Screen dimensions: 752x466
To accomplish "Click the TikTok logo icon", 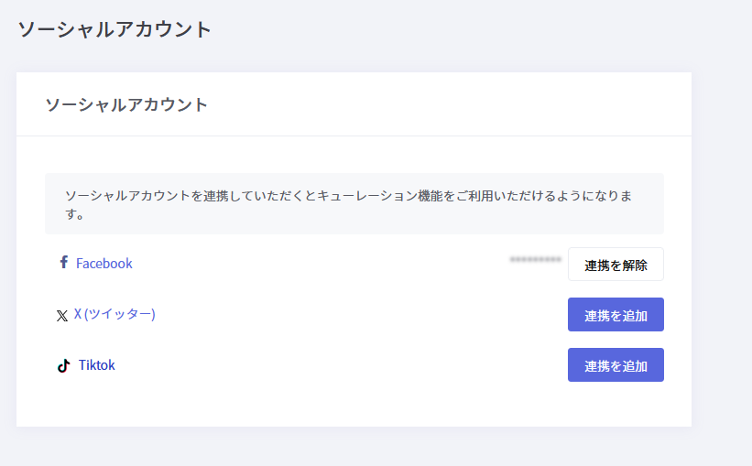I will (63, 365).
